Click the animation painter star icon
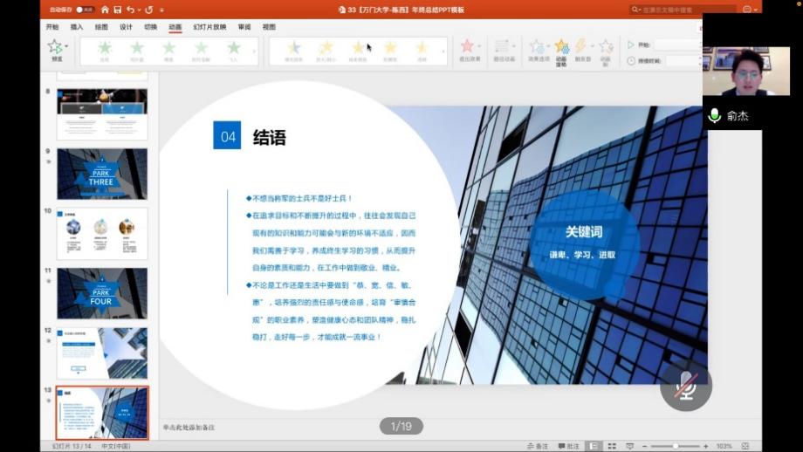Screen dimensions: 803x452 (x=606, y=47)
